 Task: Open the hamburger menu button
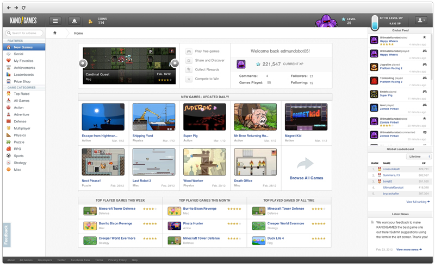coord(55,21)
